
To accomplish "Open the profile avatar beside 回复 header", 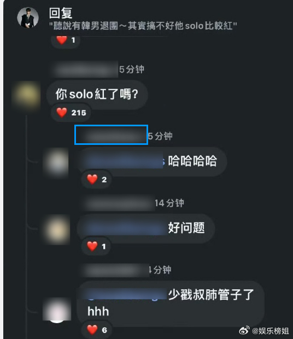I will click(28, 17).
